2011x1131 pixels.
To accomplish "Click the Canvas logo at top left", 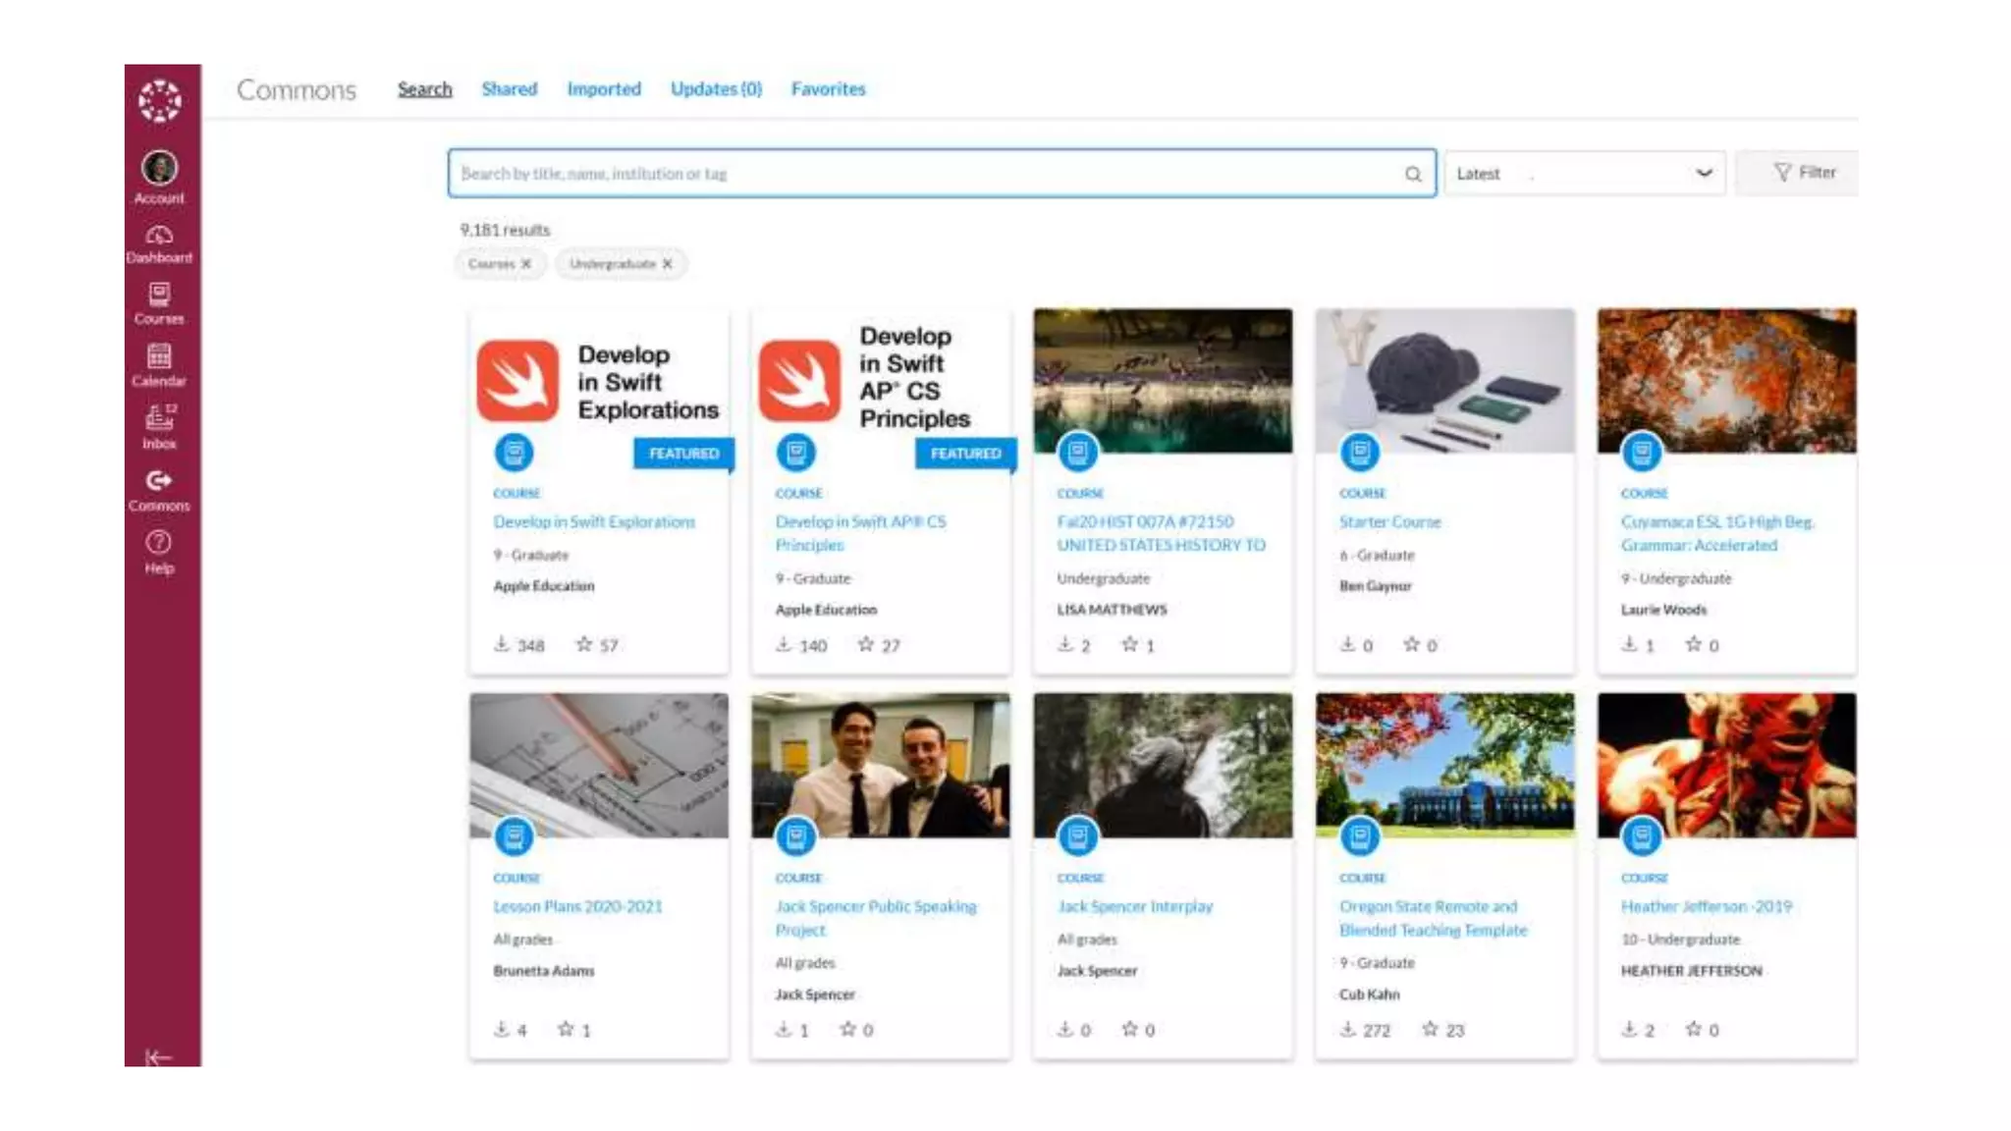I will point(159,100).
